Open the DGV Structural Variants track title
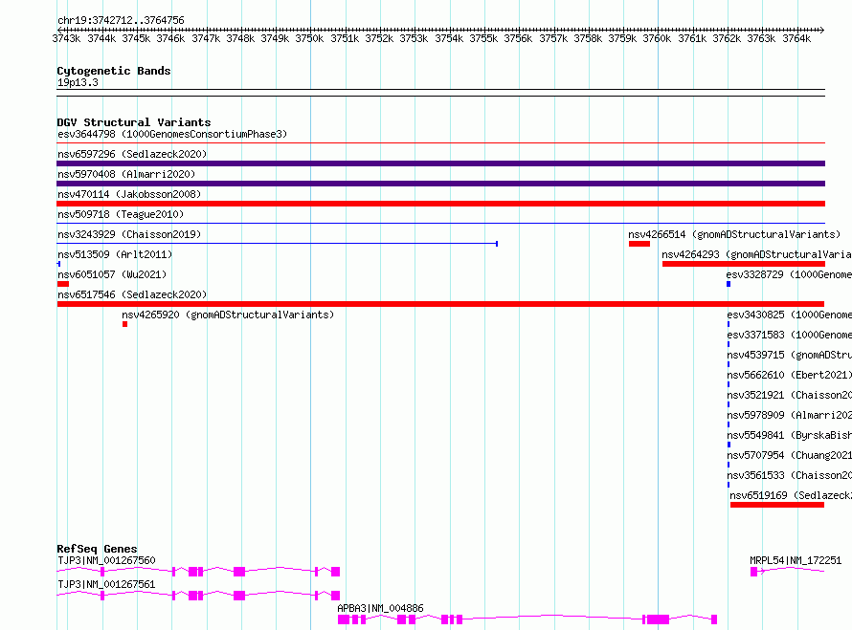Screen dimensions: 852x630 (x=134, y=122)
